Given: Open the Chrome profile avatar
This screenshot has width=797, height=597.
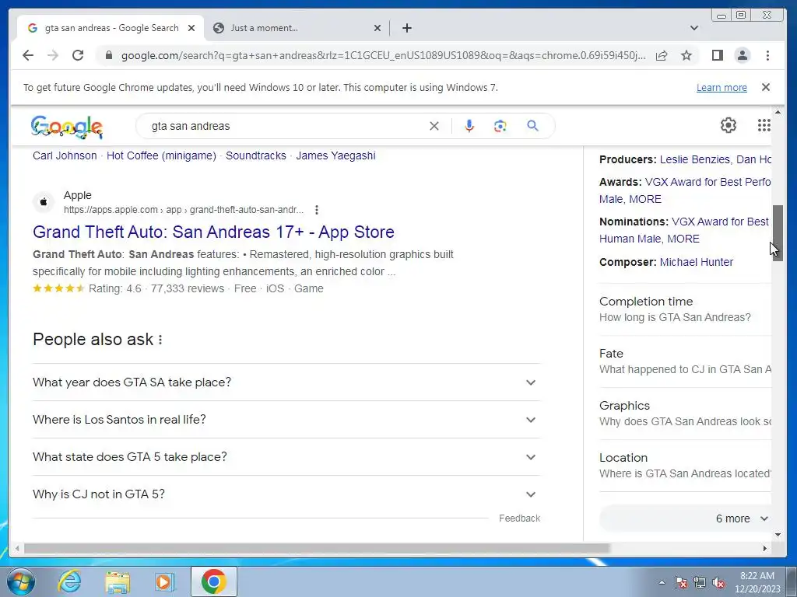Looking at the screenshot, I should point(742,55).
